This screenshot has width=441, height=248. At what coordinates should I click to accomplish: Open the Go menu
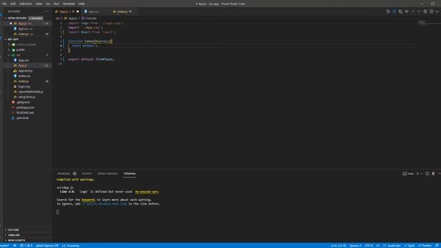coord(48,3)
